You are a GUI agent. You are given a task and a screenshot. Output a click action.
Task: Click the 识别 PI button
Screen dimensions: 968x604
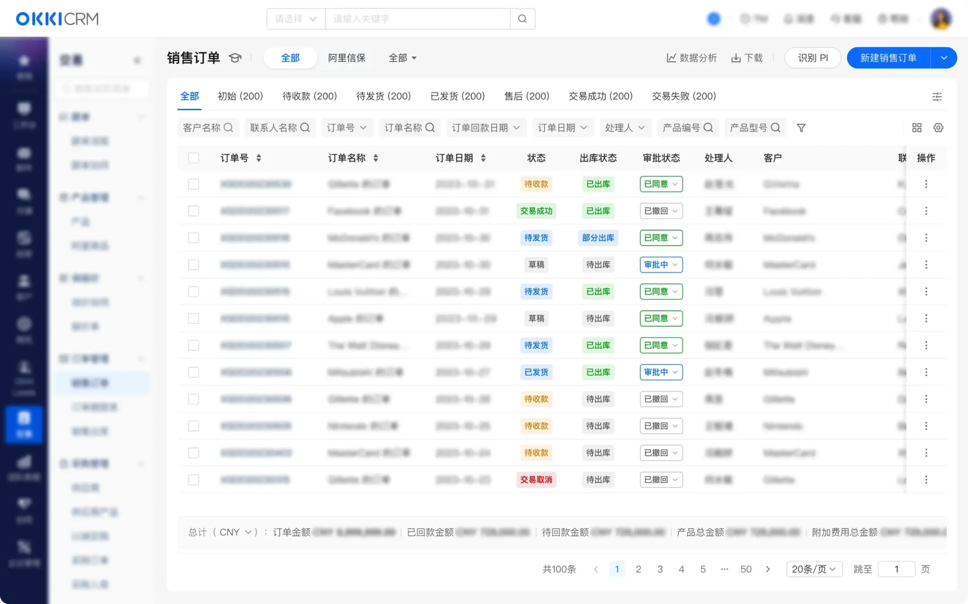(x=812, y=57)
